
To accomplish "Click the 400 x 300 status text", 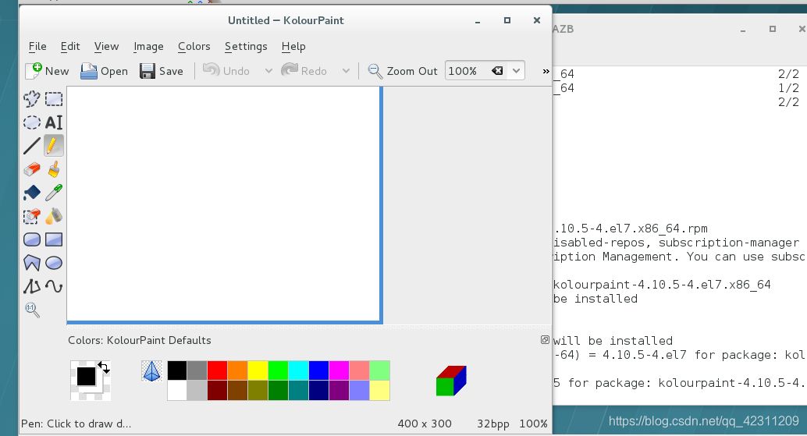I will [x=425, y=424].
